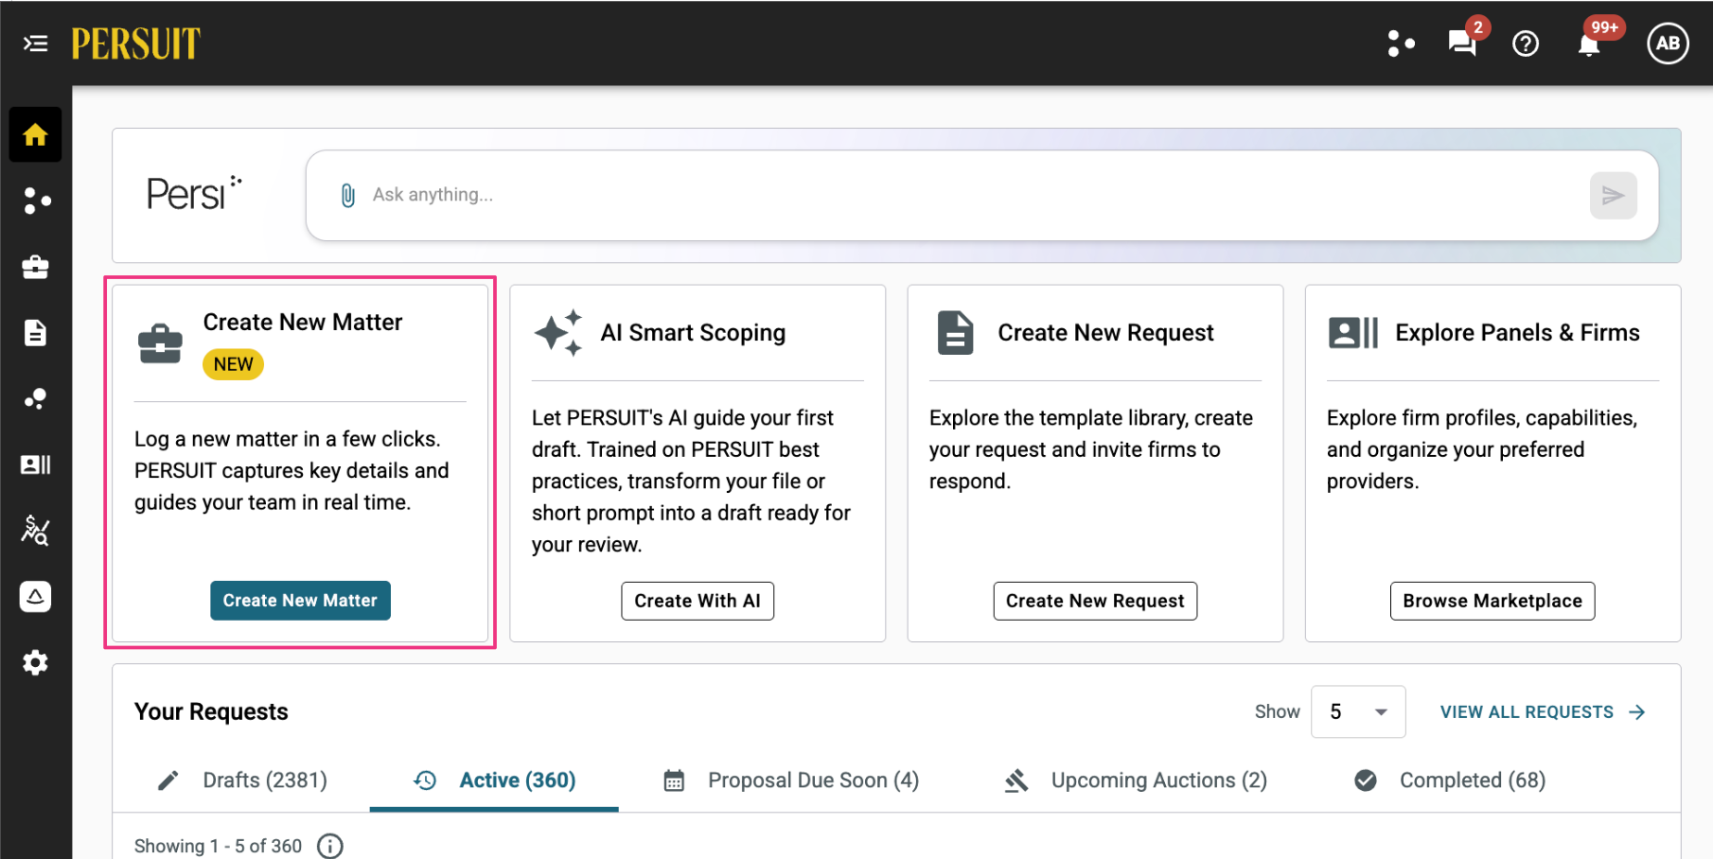Screen dimensions: 1713x859
Task: Follow the VIEW ALL REQUESTS link
Action: click(1543, 712)
